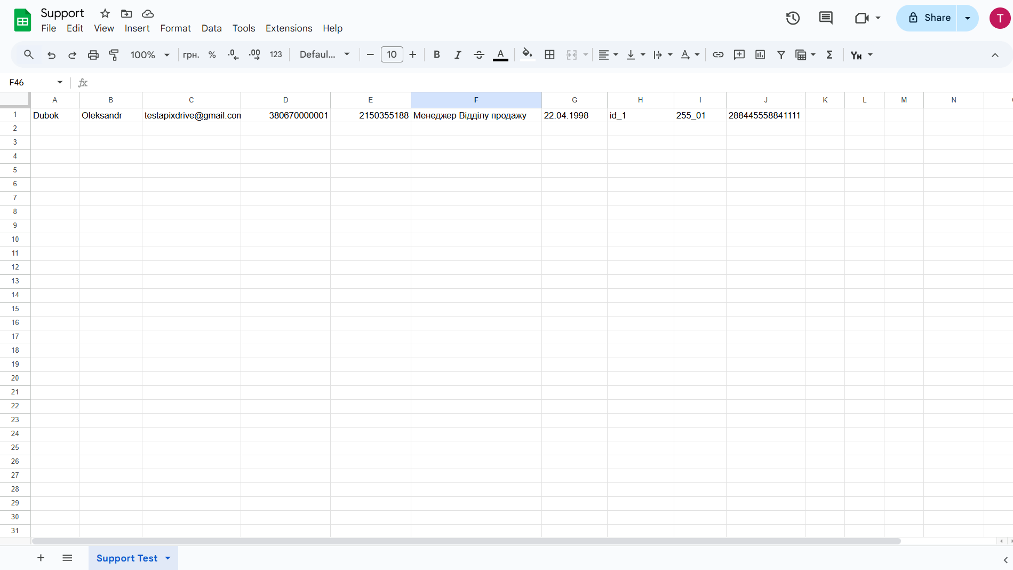Open the Data menu
The height and width of the screenshot is (570, 1013).
click(211, 28)
